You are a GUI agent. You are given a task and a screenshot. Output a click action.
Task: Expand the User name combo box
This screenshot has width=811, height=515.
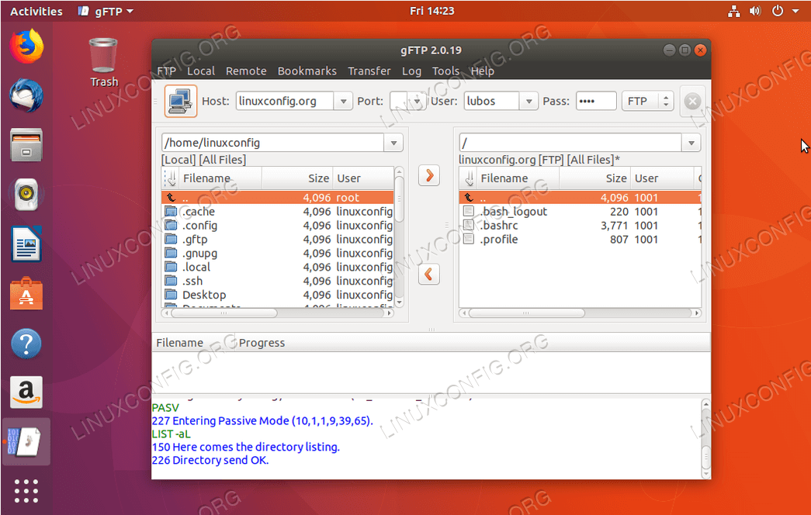[x=529, y=101]
